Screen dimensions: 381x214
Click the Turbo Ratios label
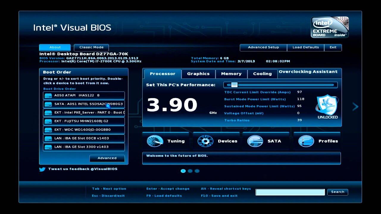point(237,120)
